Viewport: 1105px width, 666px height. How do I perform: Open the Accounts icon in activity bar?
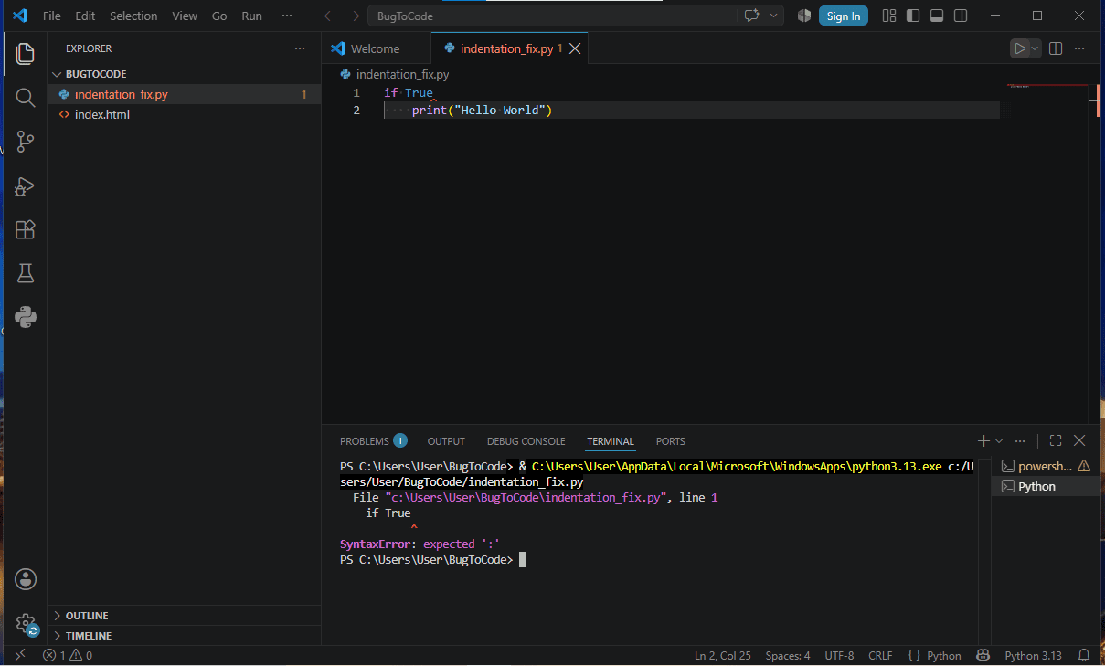coord(26,579)
